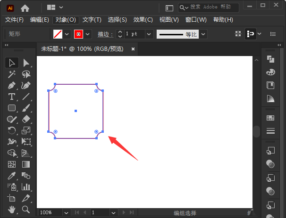
Task: Select the Gradient tool
Action: [x=26, y=164]
